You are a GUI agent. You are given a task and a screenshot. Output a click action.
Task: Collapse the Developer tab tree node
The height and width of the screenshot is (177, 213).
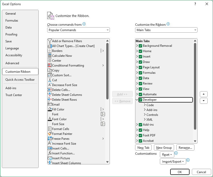click(x=137, y=100)
